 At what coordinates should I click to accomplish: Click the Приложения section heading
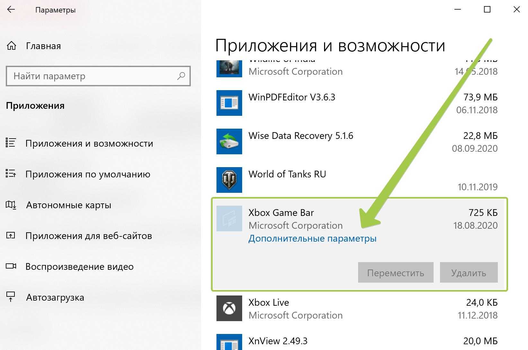(35, 106)
